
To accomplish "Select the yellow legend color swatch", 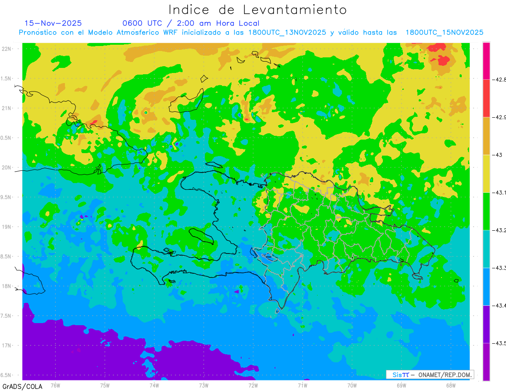I will 486,173.
